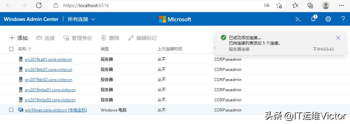This screenshot has width=350, height=124.
Task: Toggle the select-all checkbox in the header row
Action: click(x=11, y=49)
